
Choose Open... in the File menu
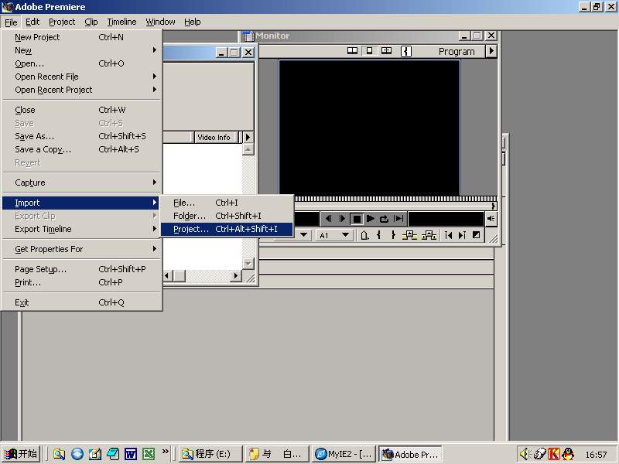(x=82, y=63)
